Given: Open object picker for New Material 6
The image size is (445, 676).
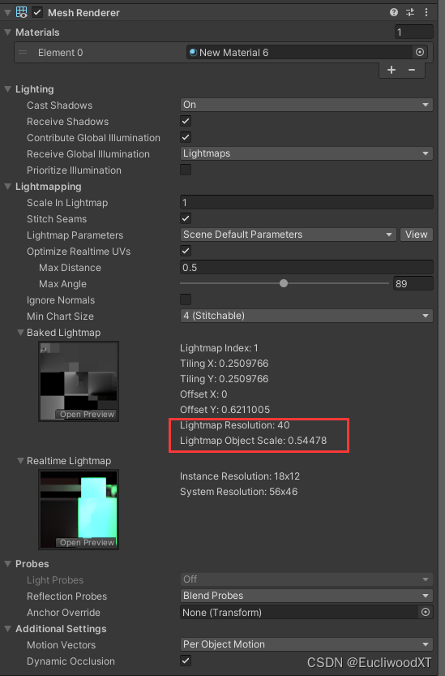Looking at the screenshot, I should [420, 52].
